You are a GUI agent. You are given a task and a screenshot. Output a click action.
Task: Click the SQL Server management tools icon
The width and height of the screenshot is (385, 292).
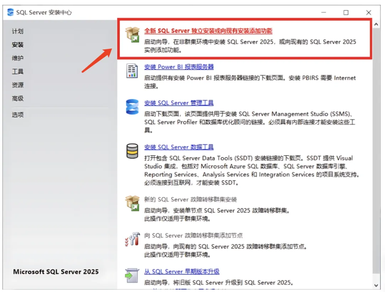point(132,106)
